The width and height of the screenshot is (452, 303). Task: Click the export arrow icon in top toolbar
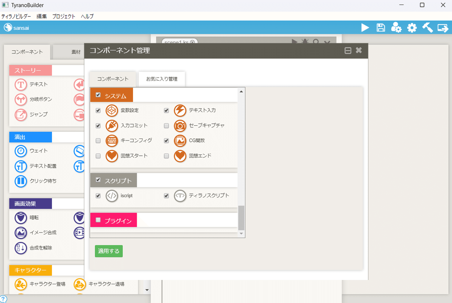[x=442, y=27]
